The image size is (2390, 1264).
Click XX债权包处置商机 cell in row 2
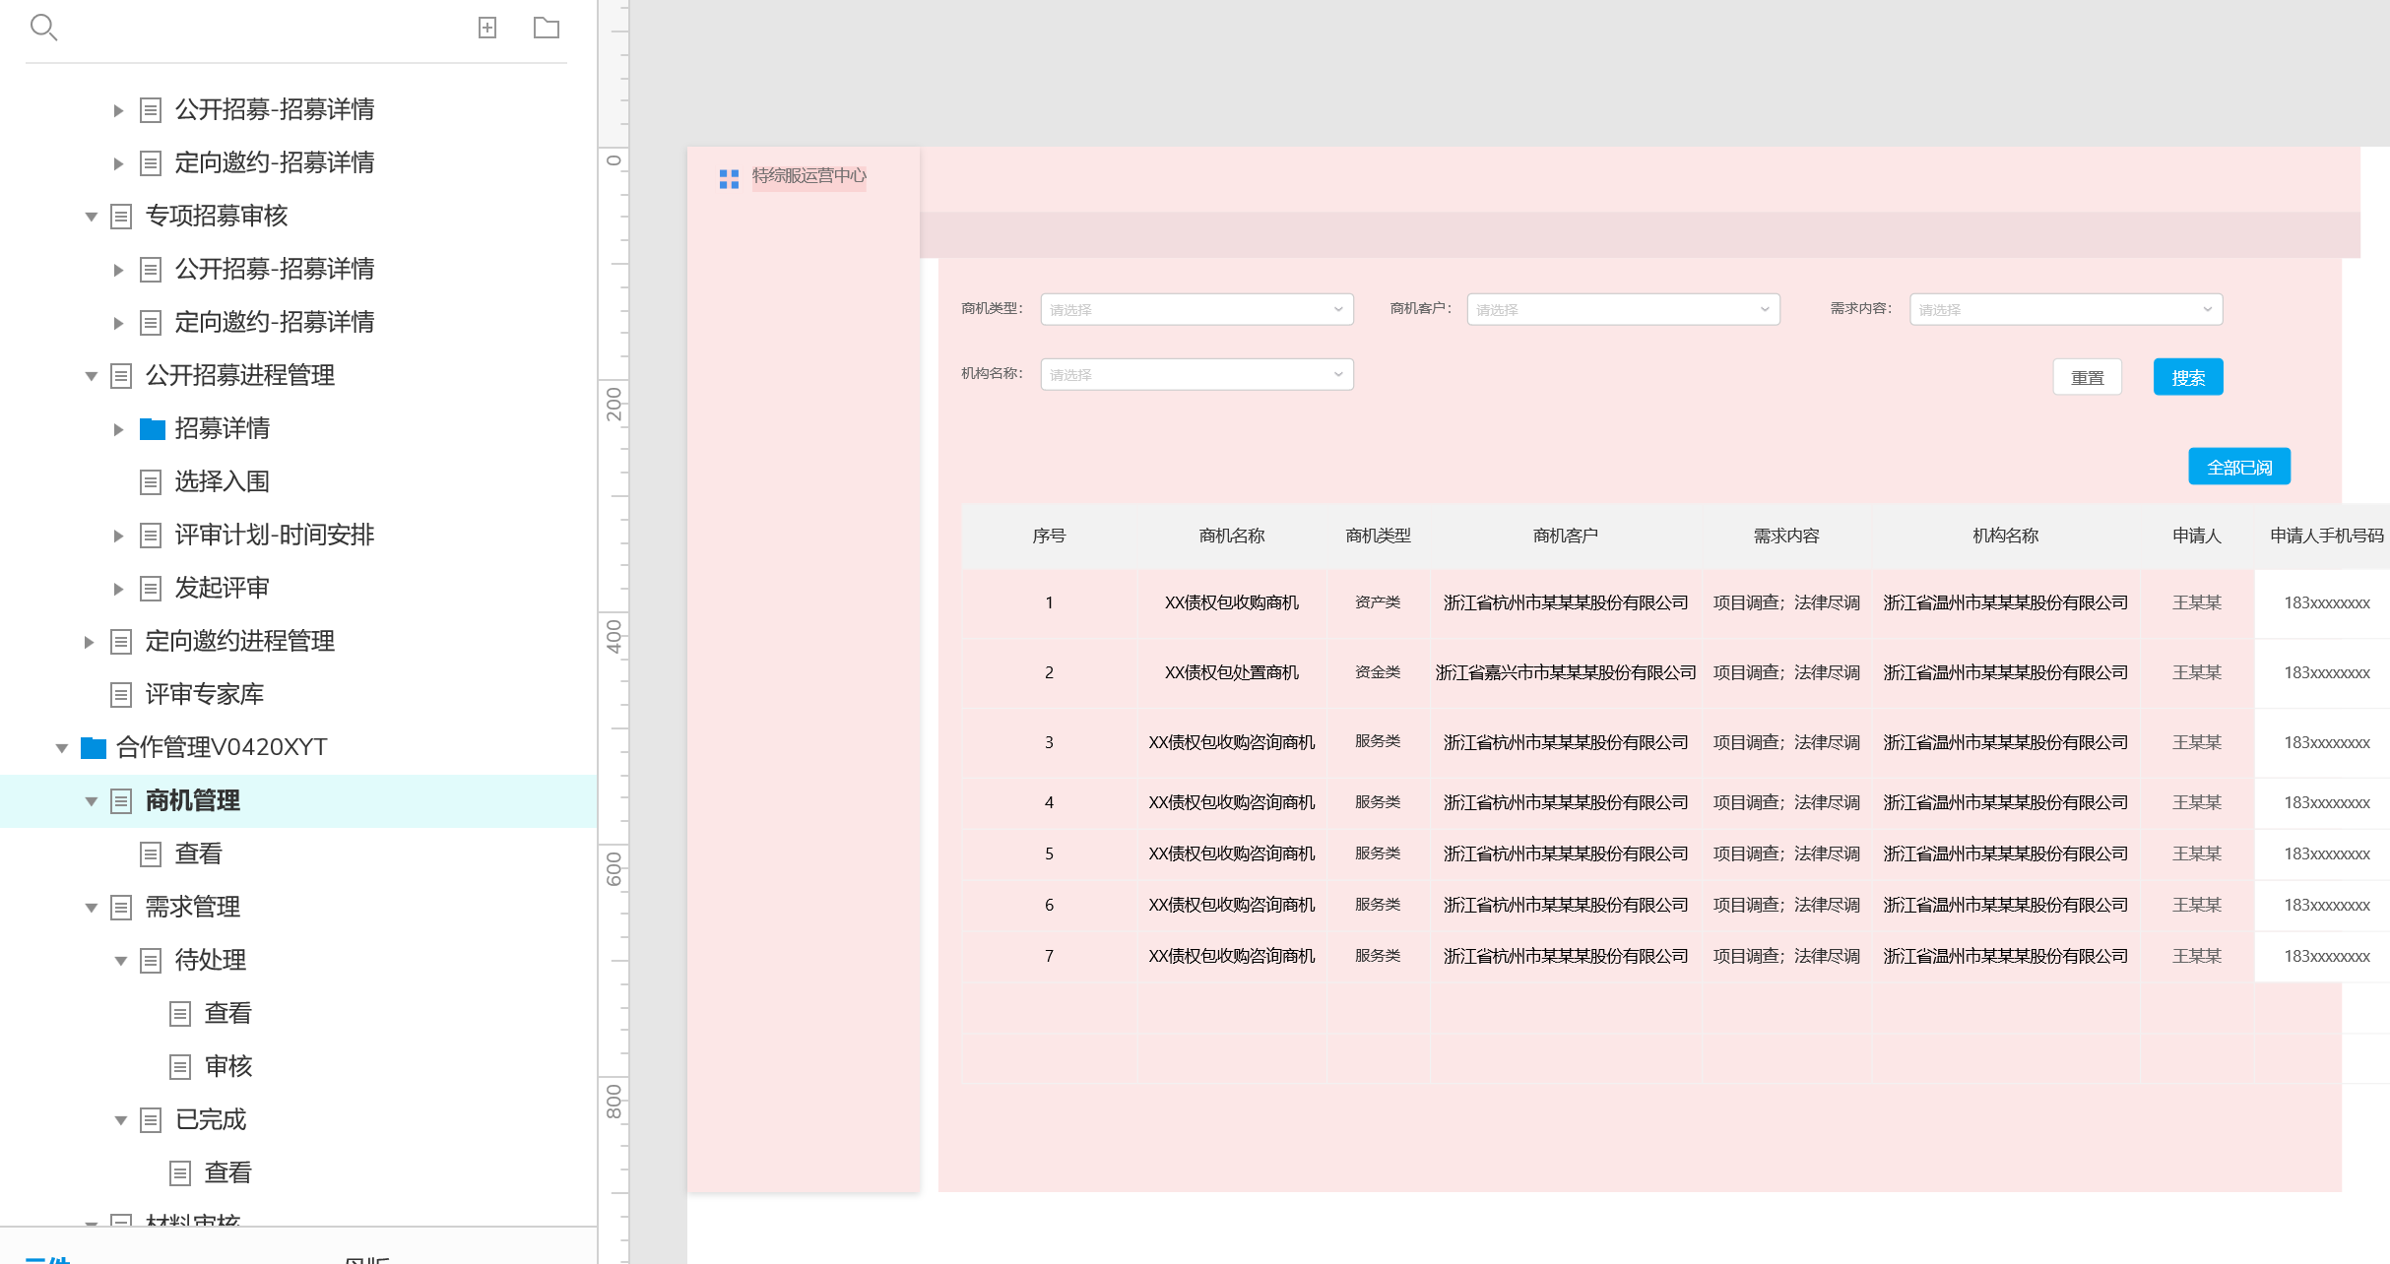click(x=1231, y=672)
